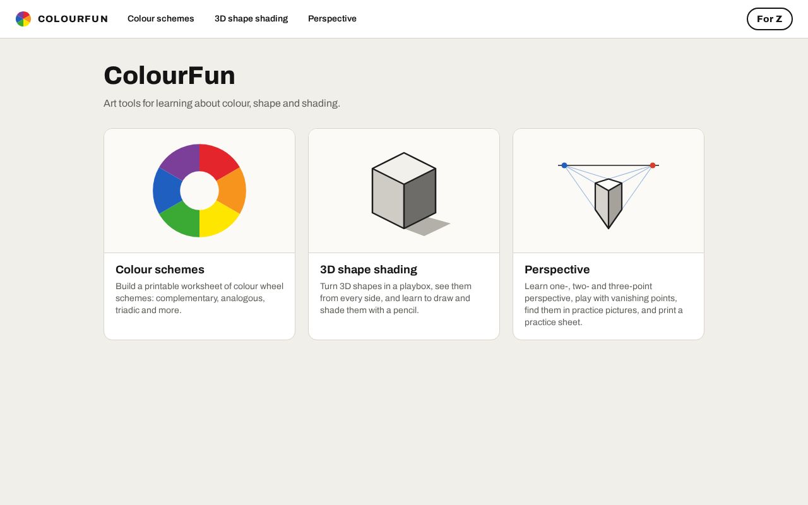
Task: Open the Perspective card title
Action: (x=557, y=270)
